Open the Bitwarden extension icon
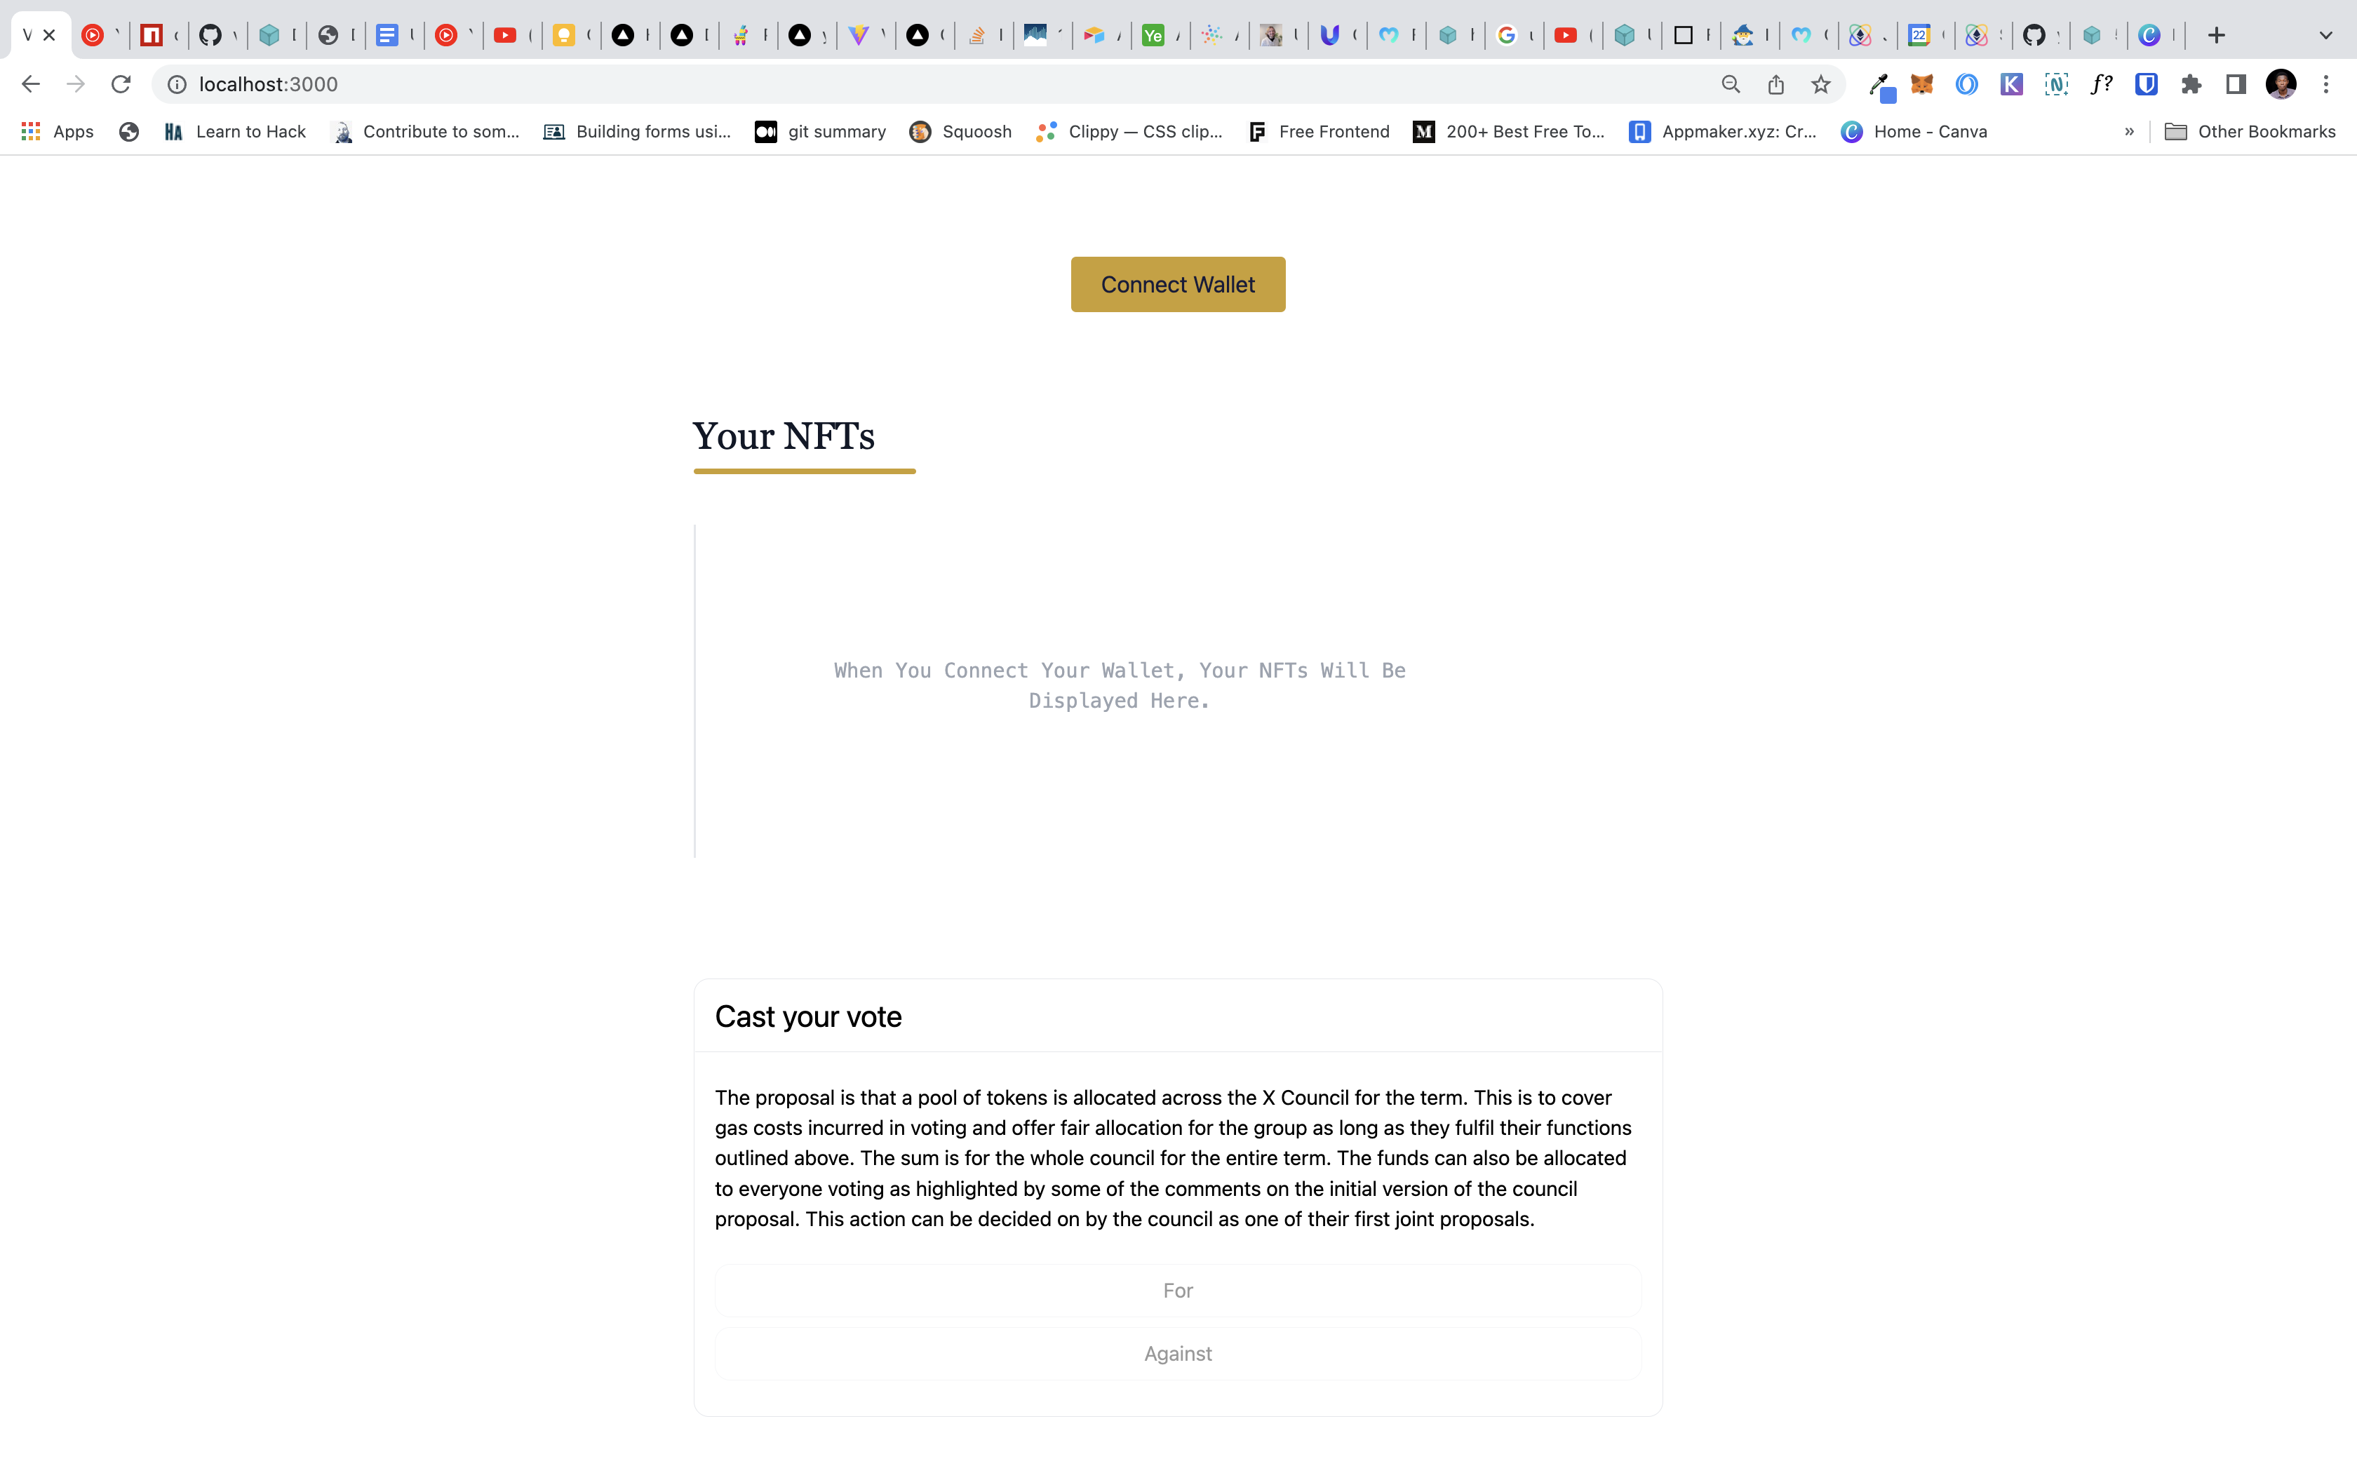The width and height of the screenshot is (2357, 1473). click(x=2147, y=83)
